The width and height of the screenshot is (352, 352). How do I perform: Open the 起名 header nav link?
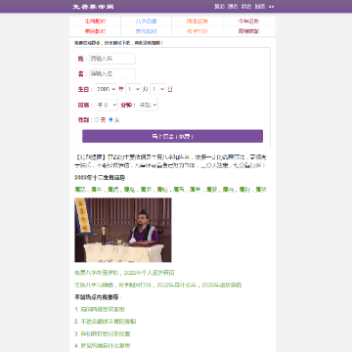[246, 7]
